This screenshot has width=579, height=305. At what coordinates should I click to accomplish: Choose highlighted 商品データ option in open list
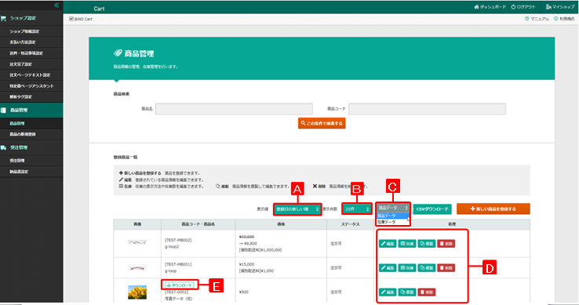pos(393,216)
